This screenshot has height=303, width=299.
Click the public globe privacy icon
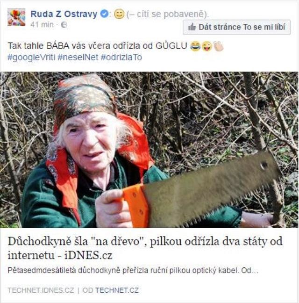[64, 25]
